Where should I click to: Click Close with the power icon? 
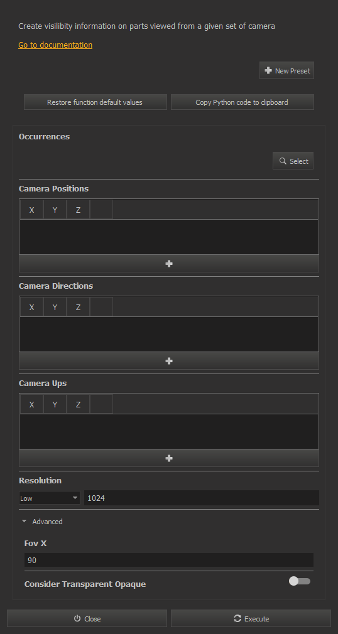point(87,619)
